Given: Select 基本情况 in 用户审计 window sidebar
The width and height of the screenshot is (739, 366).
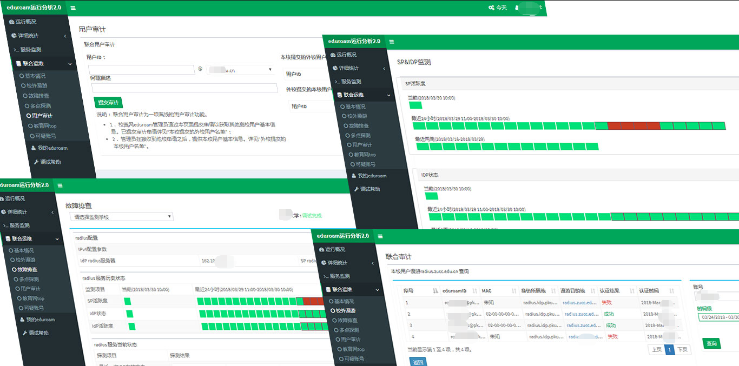Looking at the screenshot, I should tap(32, 76).
